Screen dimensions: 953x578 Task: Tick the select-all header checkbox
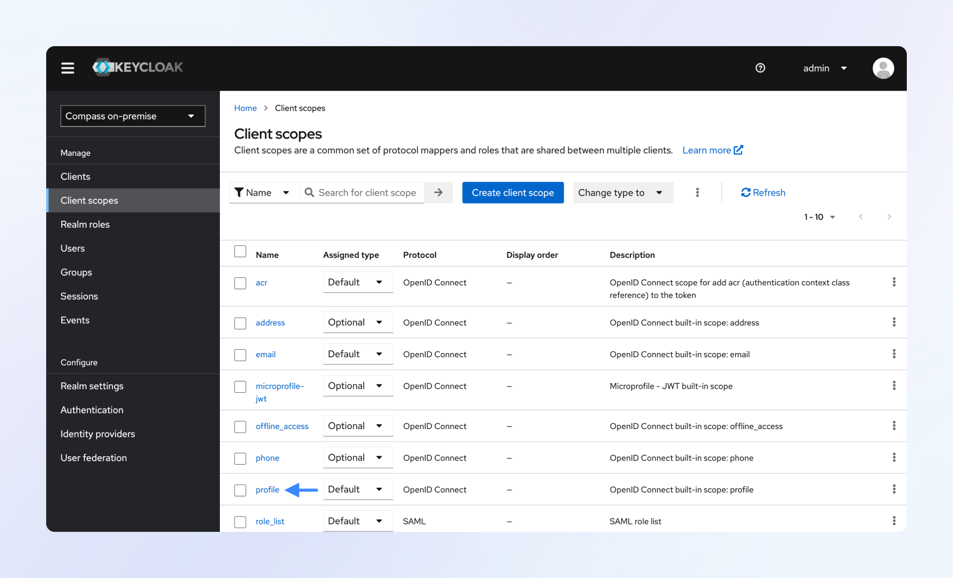click(x=240, y=252)
